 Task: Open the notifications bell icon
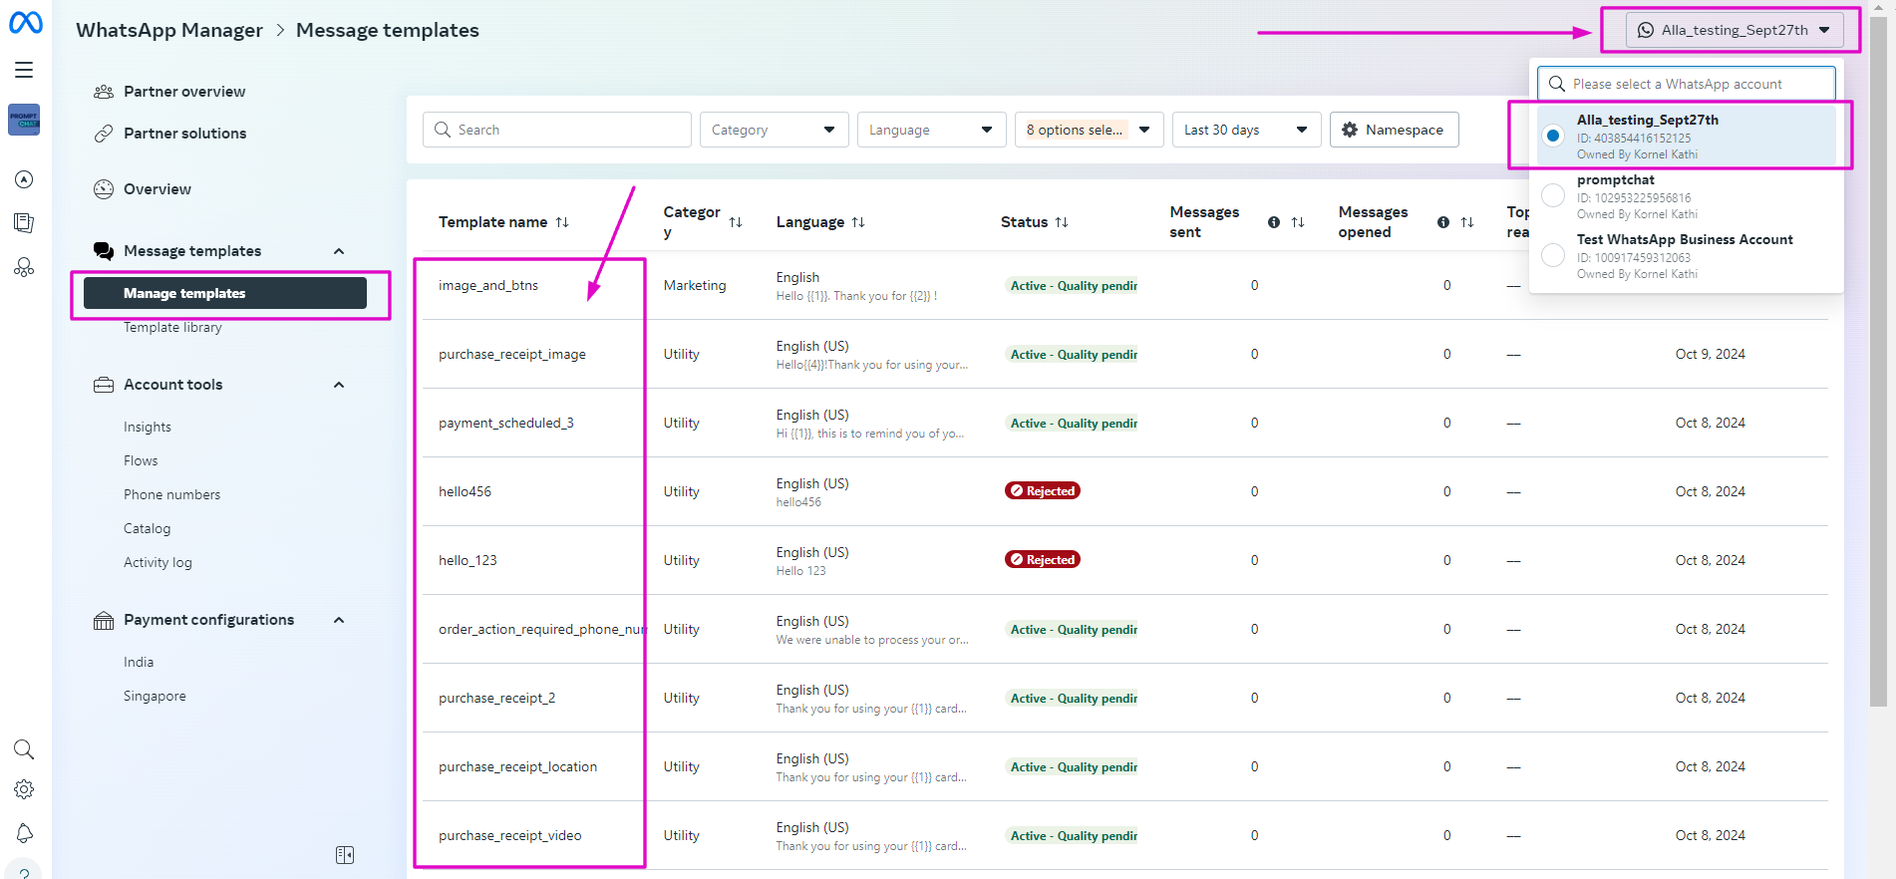tap(24, 833)
